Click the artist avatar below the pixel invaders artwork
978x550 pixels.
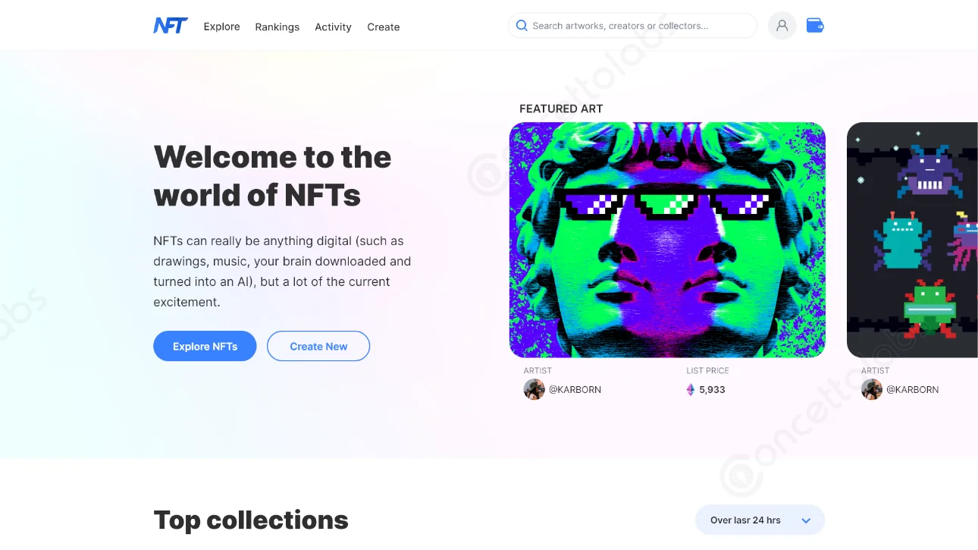click(x=872, y=389)
